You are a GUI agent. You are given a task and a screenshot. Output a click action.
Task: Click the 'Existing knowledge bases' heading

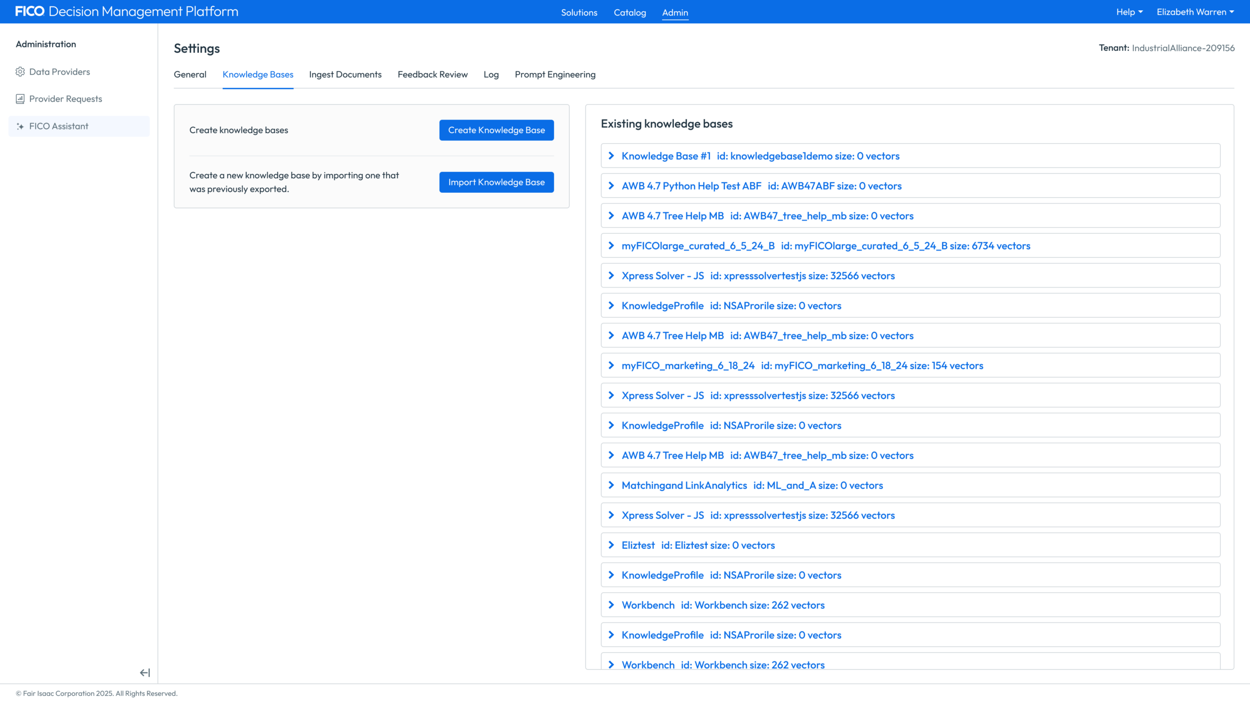click(667, 124)
